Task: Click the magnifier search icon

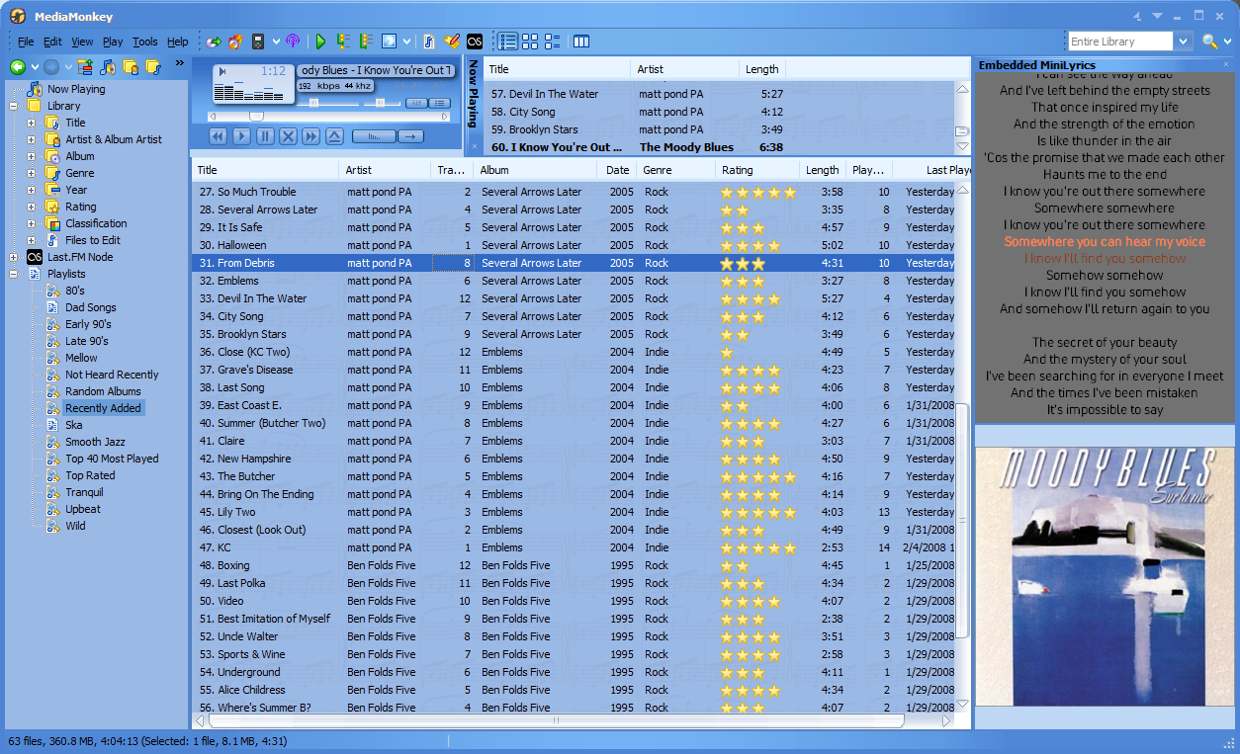Action: click(1209, 42)
